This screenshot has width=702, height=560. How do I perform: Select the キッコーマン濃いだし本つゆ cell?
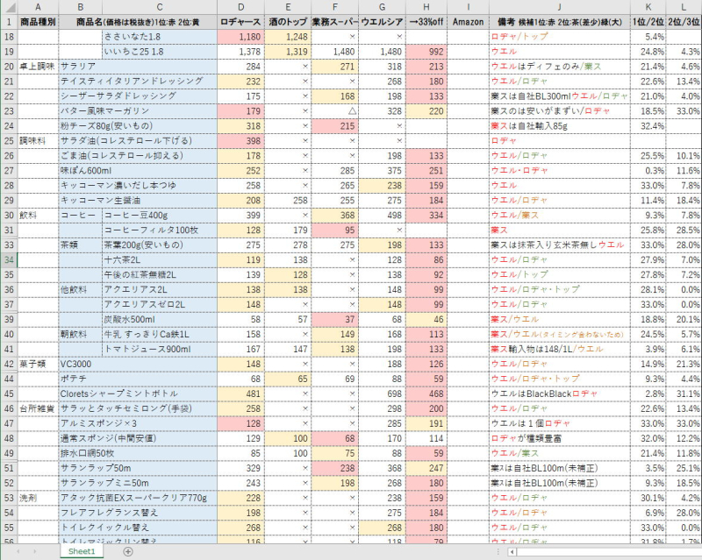[138, 186]
